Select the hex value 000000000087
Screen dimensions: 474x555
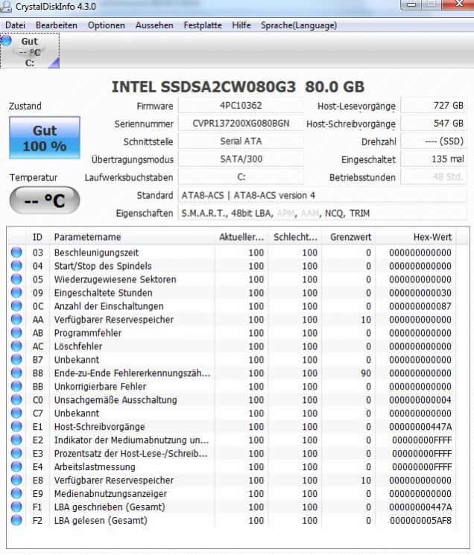(x=420, y=306)
